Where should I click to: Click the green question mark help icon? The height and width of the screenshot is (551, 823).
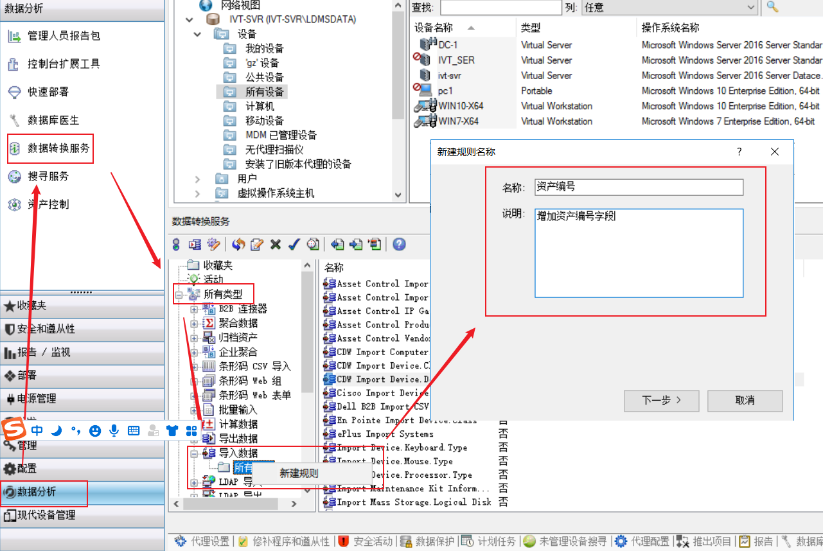pyautogui.click(x=399, y=244)
